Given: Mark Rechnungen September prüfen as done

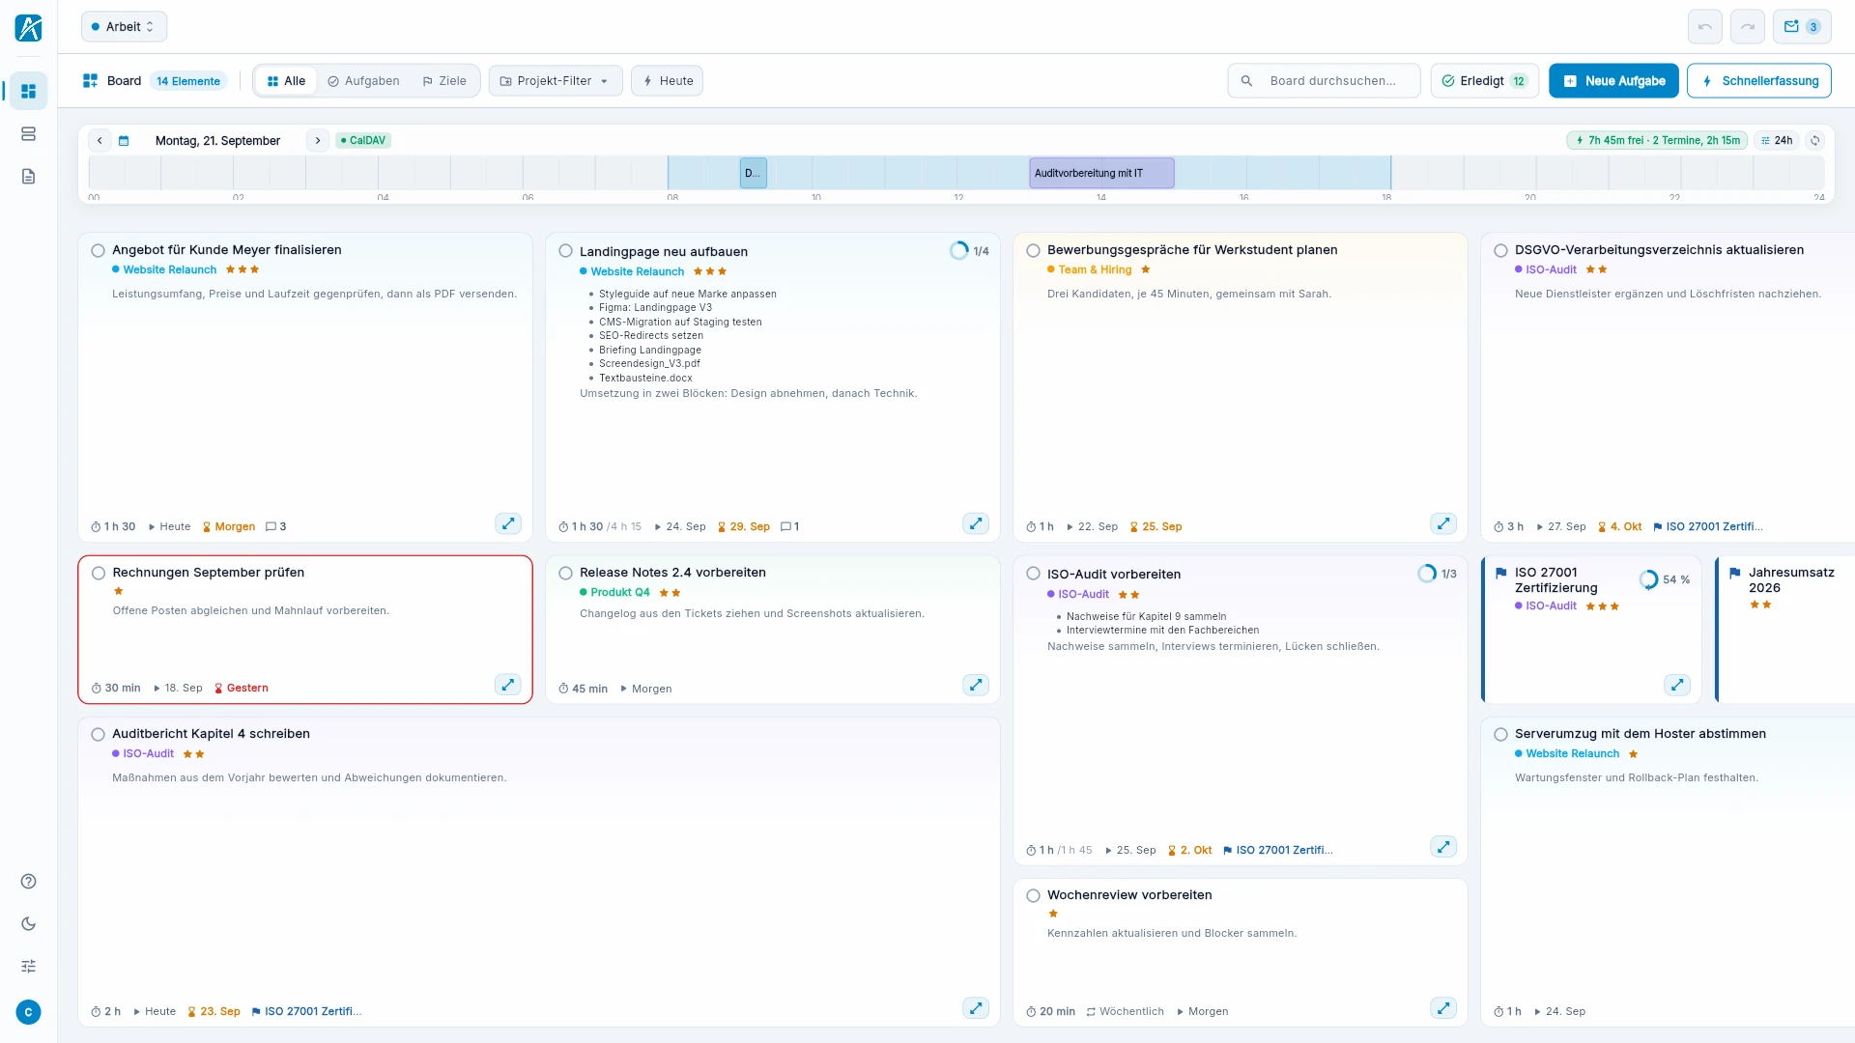Looking at the screenshot, I should (98, 573).
